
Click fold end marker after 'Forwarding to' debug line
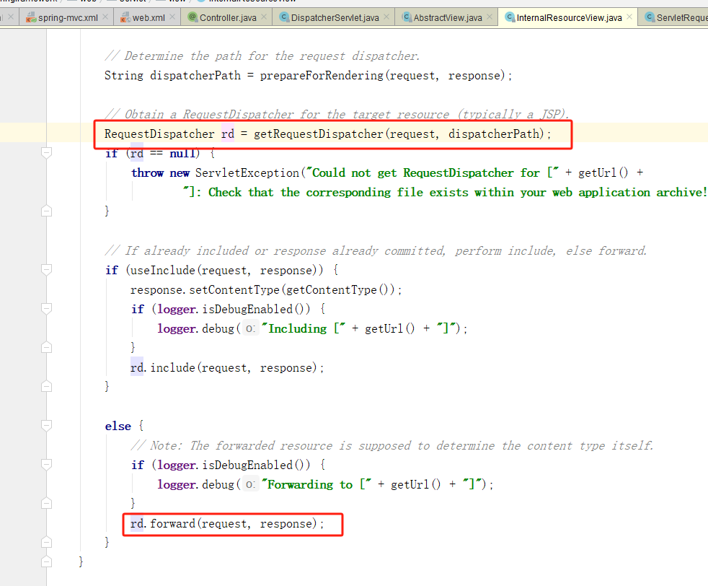(46, 503)
